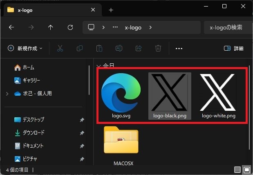Go forward with the right arrow button
Screen dimensions: 253x175
pyautogui.click(x=31, y=27)
